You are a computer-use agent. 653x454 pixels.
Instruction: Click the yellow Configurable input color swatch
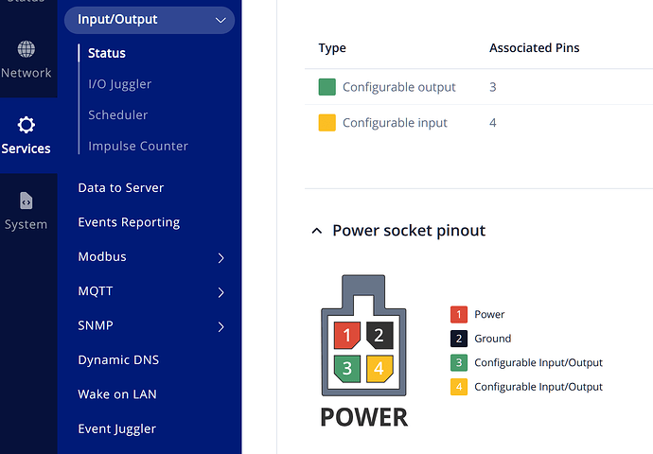point(327,123)
